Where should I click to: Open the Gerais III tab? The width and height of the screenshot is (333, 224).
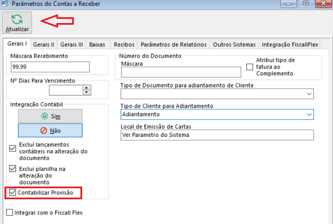pyautogui.click(x=71, y=45)
